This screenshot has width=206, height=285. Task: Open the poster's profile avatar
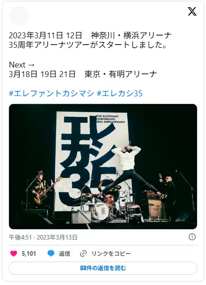18,16
